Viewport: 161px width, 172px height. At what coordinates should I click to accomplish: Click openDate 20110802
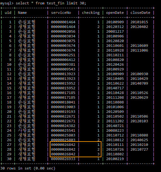coord(115,154)
